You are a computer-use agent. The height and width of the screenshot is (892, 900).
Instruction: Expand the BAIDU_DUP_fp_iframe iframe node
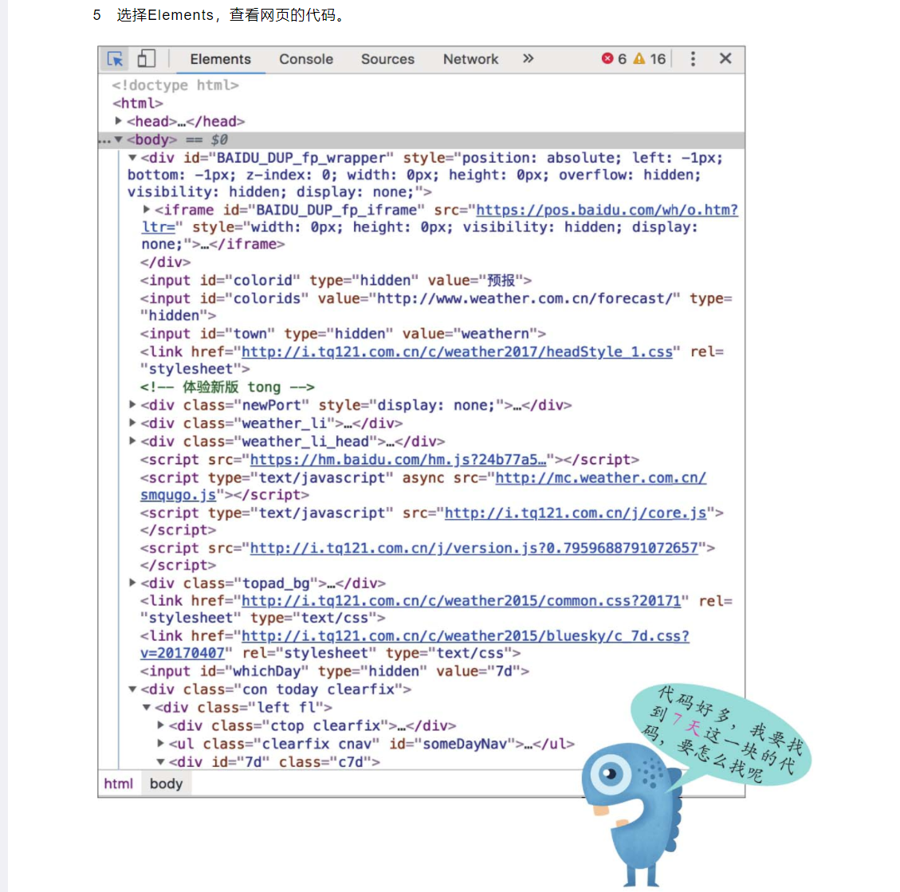coord(147,210)
